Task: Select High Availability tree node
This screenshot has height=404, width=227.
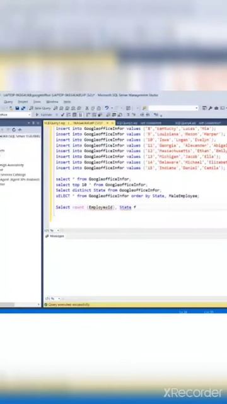Action: (11, 165)
